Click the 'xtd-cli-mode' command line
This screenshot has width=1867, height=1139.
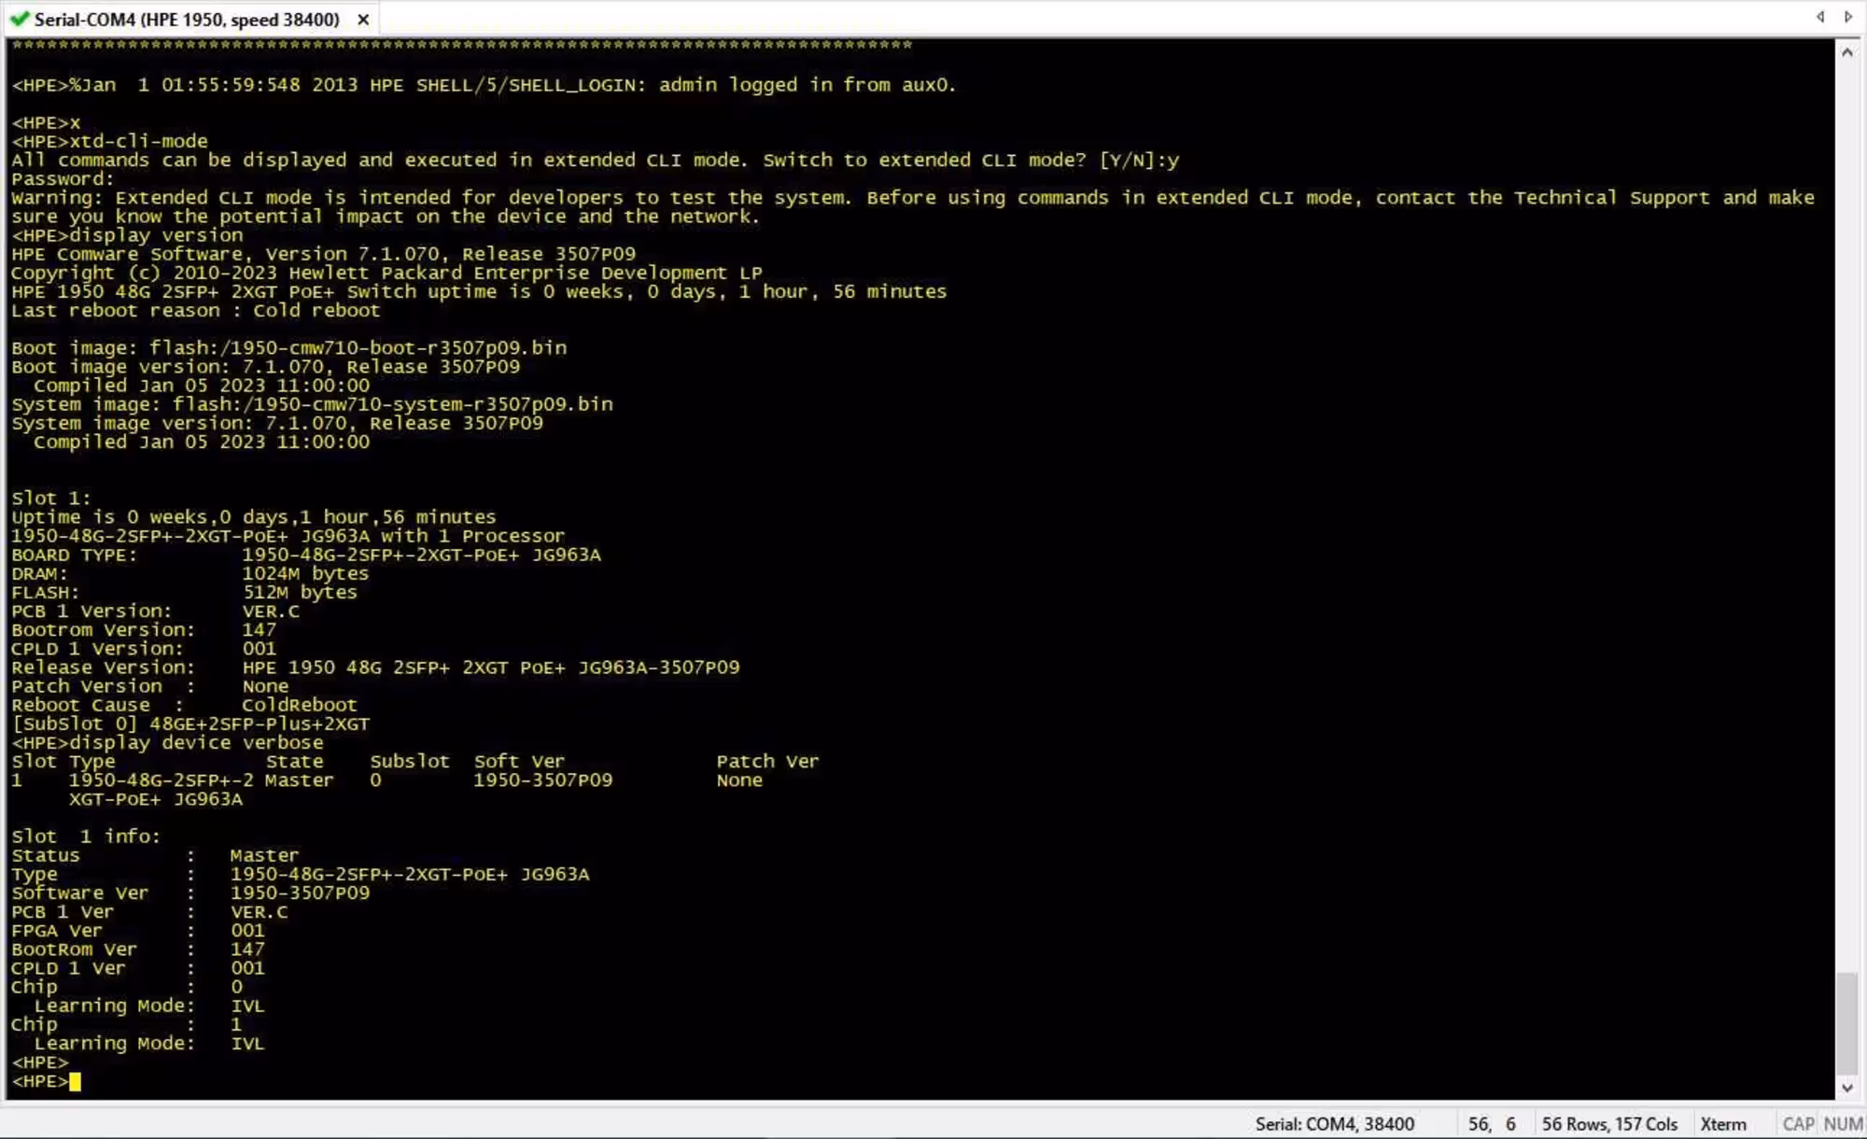tap(109, 141)
